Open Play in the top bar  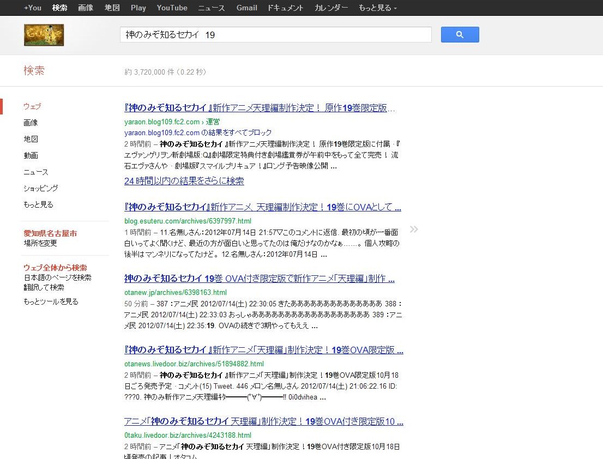click(138, 8)
